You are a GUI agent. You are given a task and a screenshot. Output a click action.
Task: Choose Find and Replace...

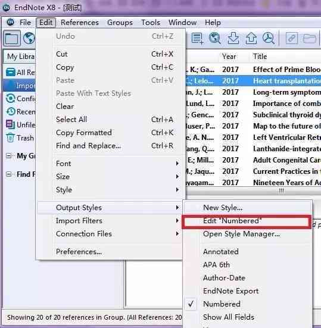click(x=111, y=146)
